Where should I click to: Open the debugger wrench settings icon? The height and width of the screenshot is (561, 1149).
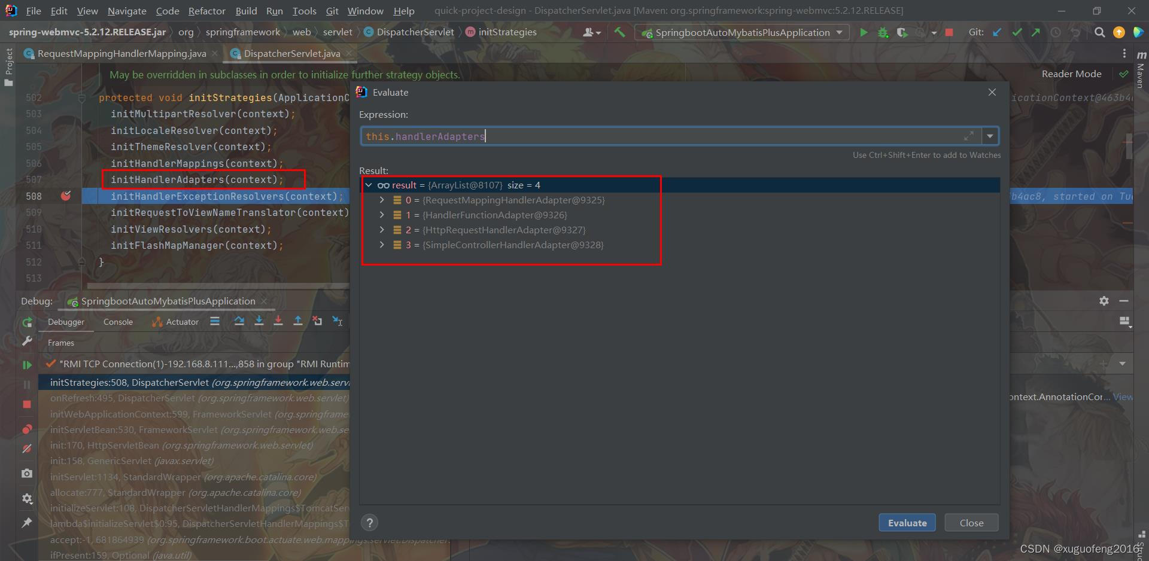click(27, 341)
